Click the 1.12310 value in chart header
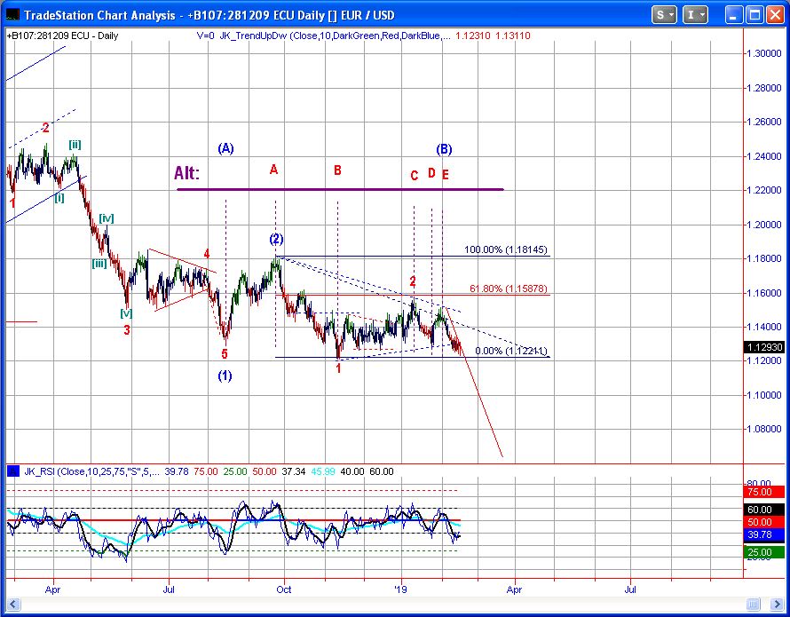The height and width of the screenshot is (617, 790). click(x=472, y=36)
